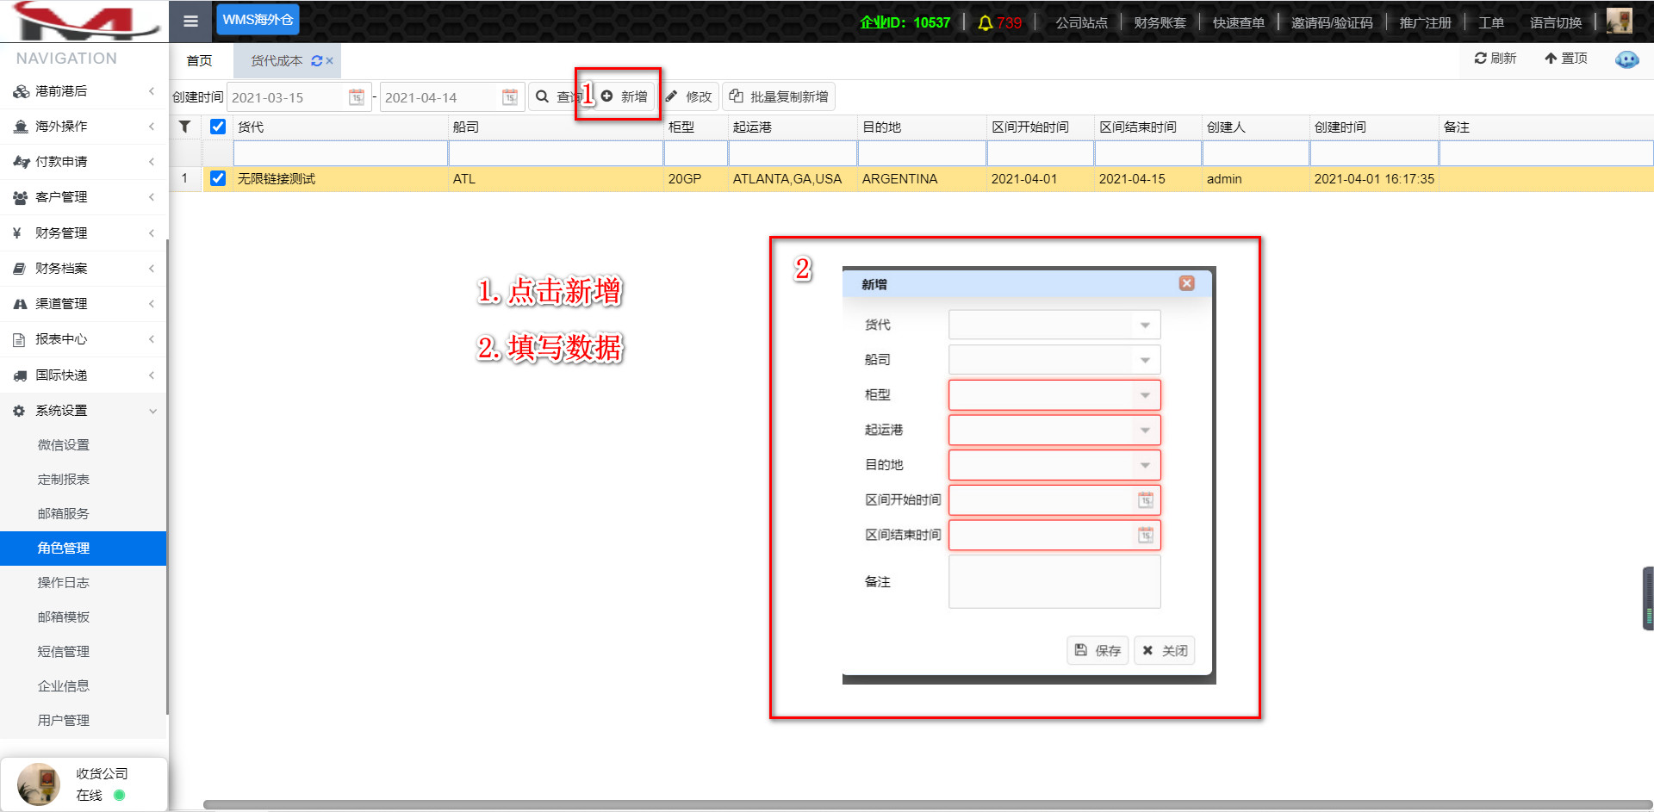Image resolution: width=1654 pixels, height=812 pixels.
Task: Collapse the 系统设置 menu chevron
Action: [x=152, y=411]
